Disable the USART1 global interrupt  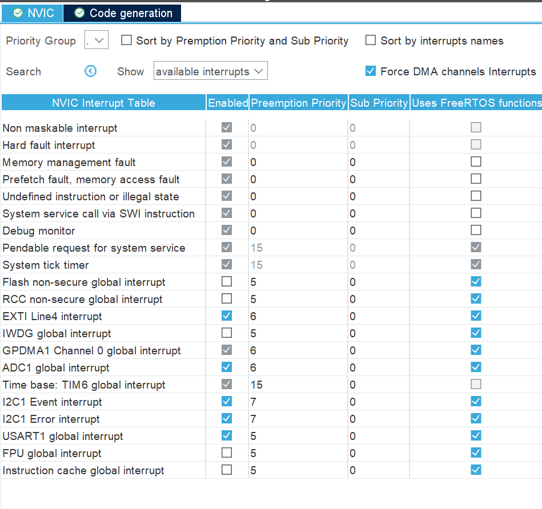pos(227,435)
